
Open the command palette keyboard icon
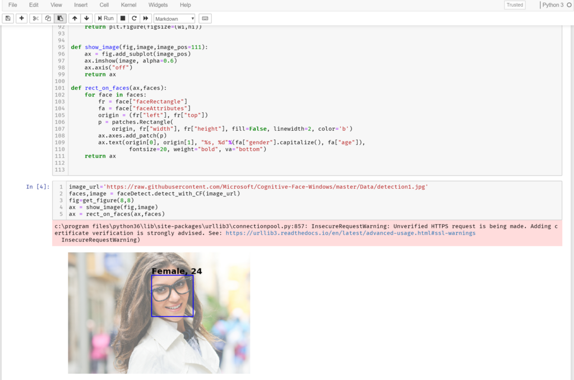coord(205,19)
